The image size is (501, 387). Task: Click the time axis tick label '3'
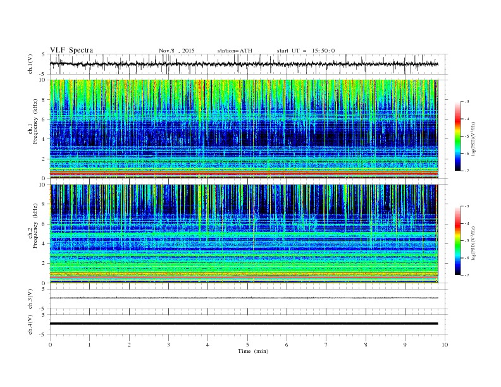168,345
